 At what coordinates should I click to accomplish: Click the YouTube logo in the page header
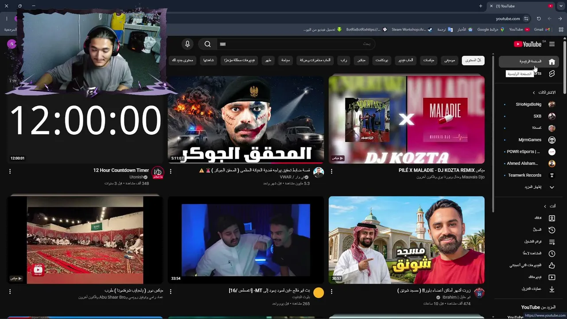point(528,44)
